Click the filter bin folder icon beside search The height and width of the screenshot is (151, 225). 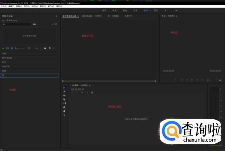pyautogui.click(x=34, y=24)
